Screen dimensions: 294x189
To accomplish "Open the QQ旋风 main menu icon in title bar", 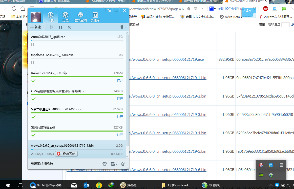I will coord(109,11).
